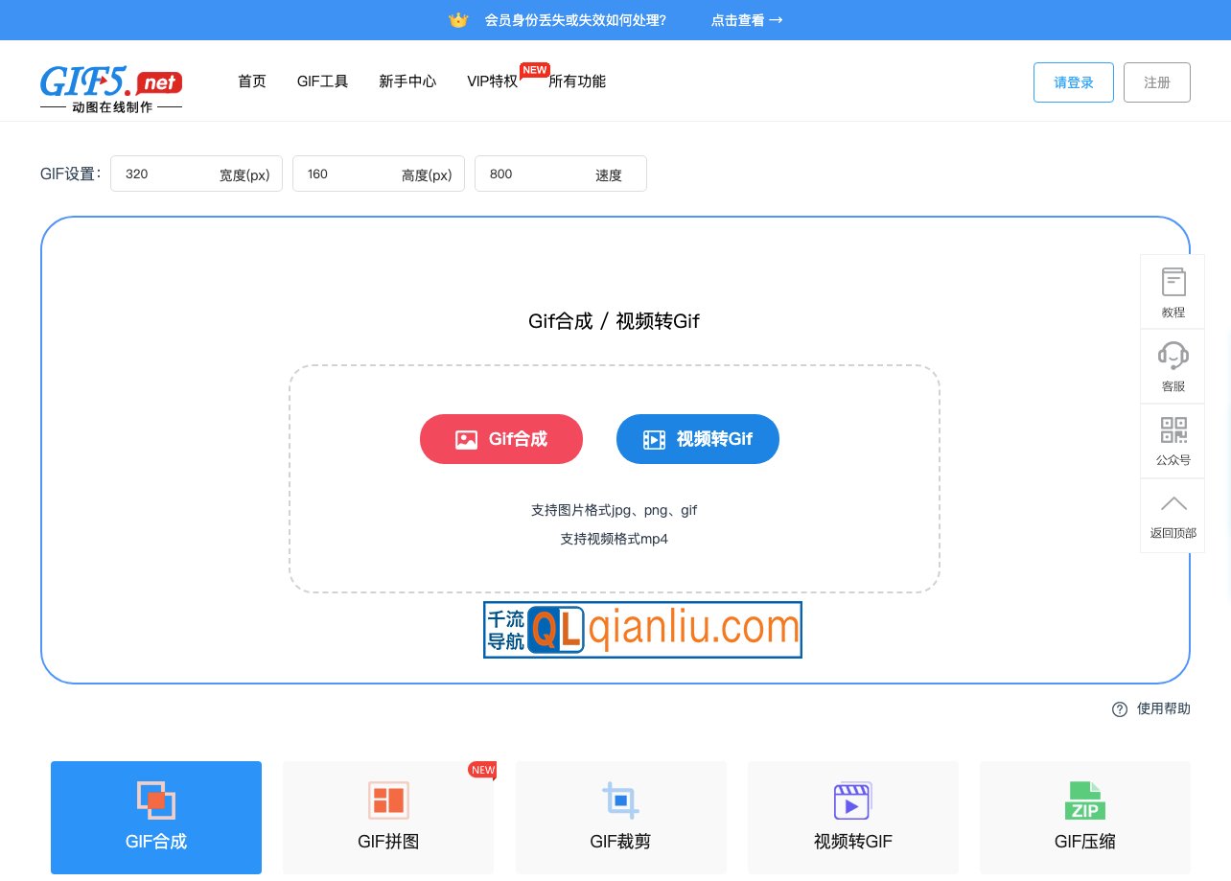Click the 返回顶部 back-to-top arrow icon
Screen dimensions: 1231x881
coord(1173,503)
